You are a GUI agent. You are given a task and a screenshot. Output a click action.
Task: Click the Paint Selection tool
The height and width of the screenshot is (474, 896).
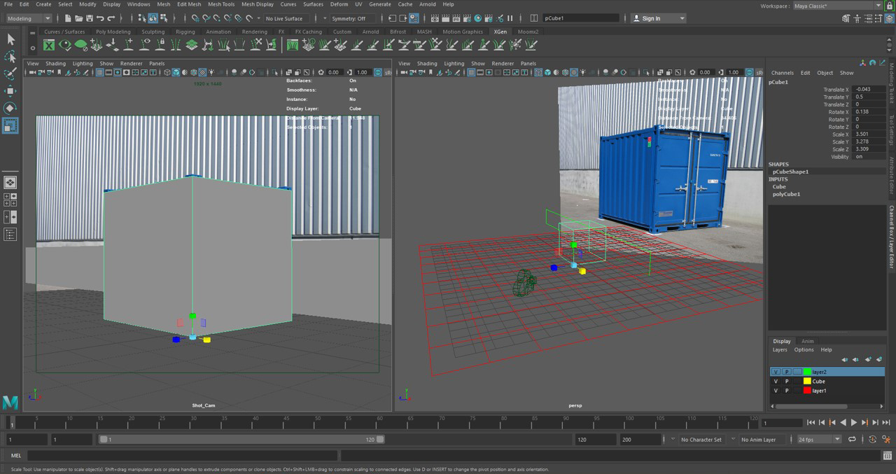click(x=10, y=74)
